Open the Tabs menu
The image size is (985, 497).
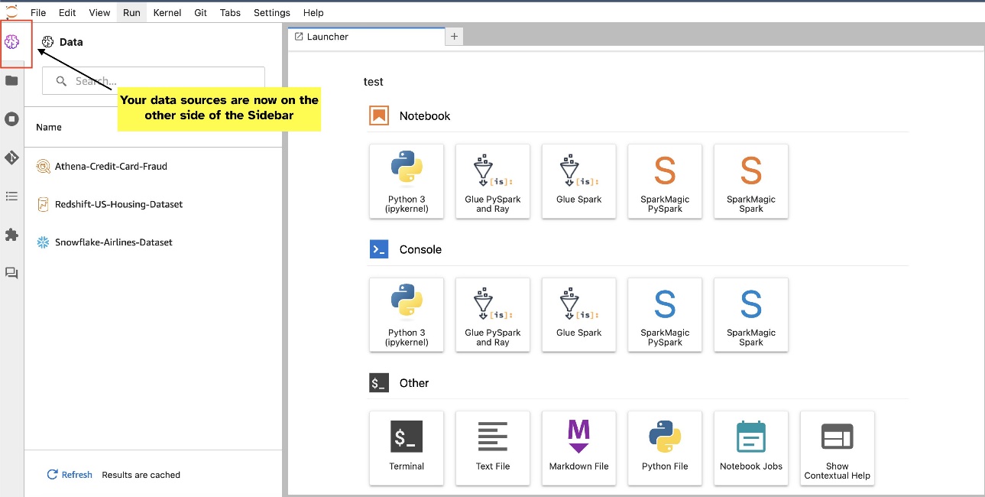[x=230, y=13]
